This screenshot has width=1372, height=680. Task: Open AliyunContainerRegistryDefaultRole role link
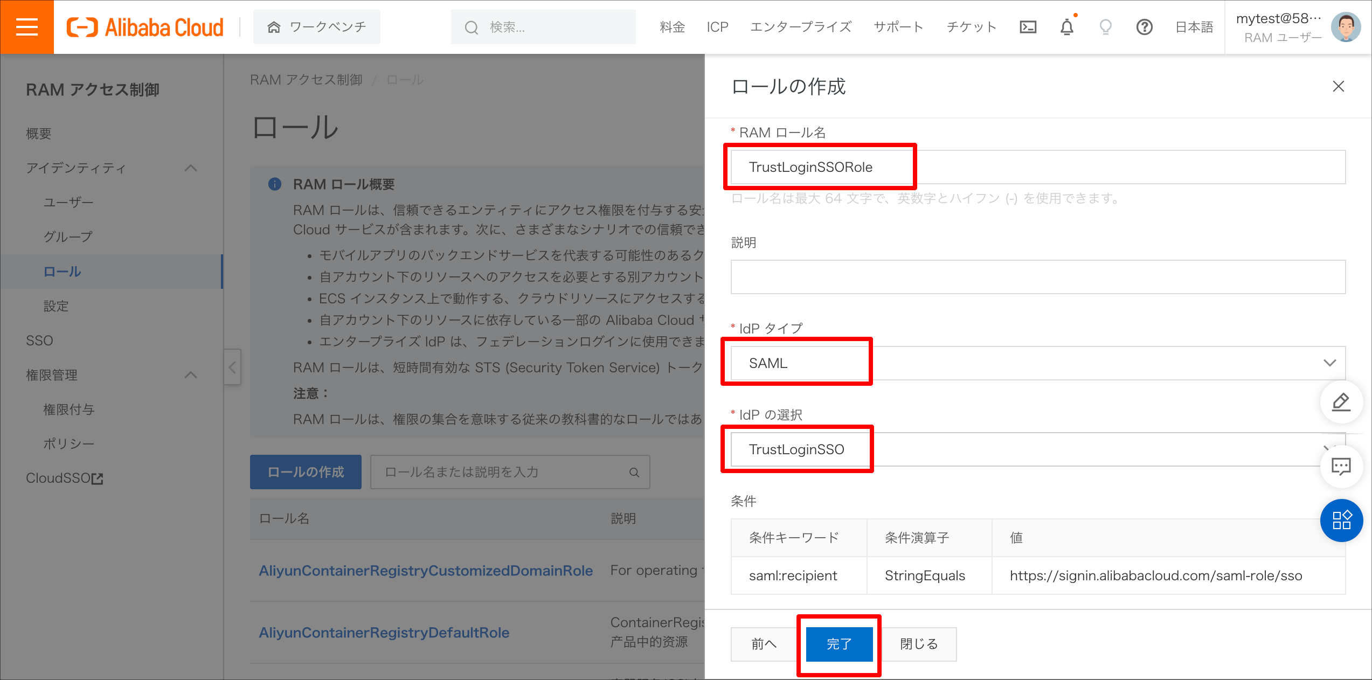[x=384, y=632]
